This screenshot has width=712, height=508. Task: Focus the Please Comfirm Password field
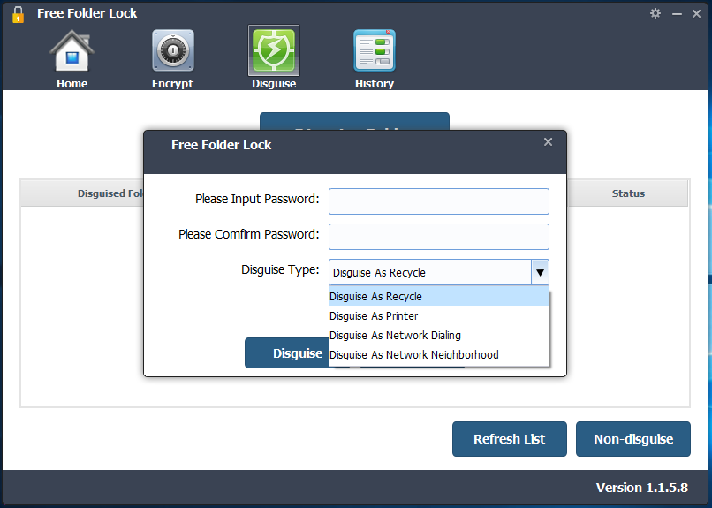(439, 237)
